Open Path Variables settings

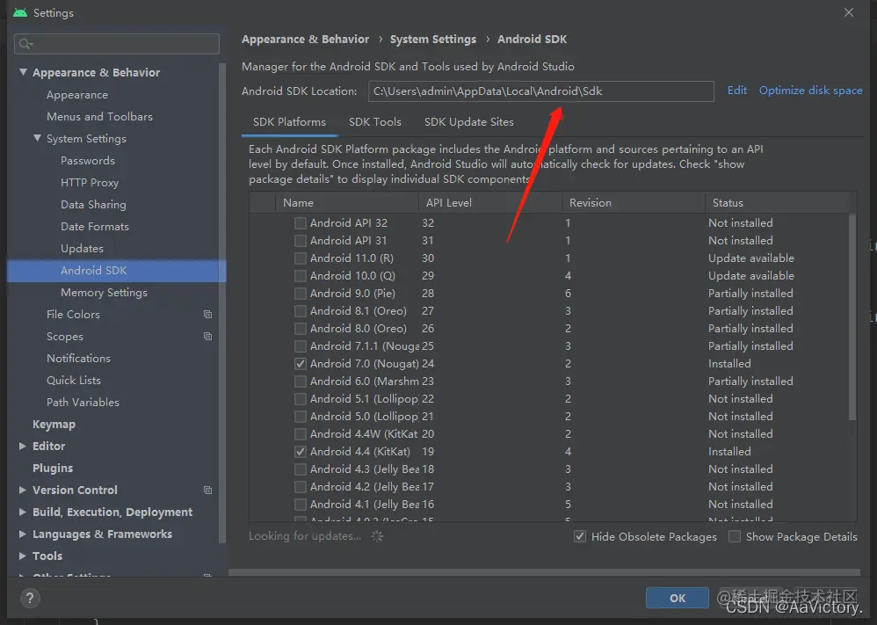[x=83, y=403]
